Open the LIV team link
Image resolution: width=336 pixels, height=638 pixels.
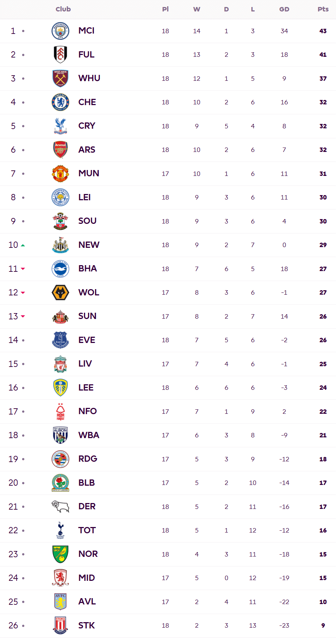click(x=85, y=364)
